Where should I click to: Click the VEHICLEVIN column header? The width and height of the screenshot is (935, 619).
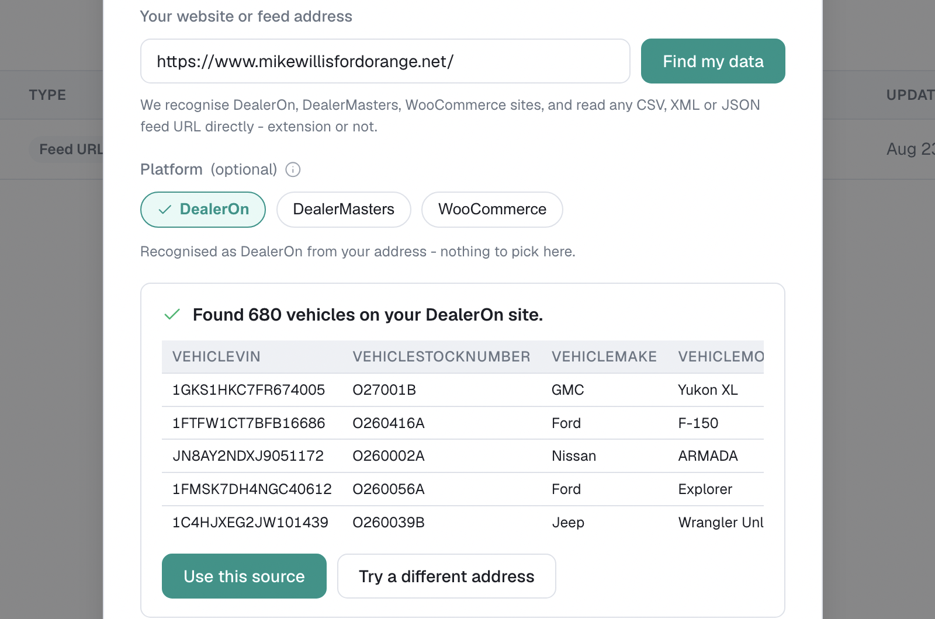click(x=216, y=357)
